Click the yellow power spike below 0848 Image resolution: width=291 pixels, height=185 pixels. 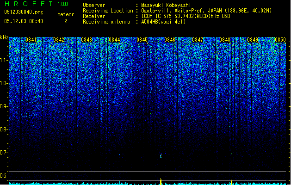point(231,182)
